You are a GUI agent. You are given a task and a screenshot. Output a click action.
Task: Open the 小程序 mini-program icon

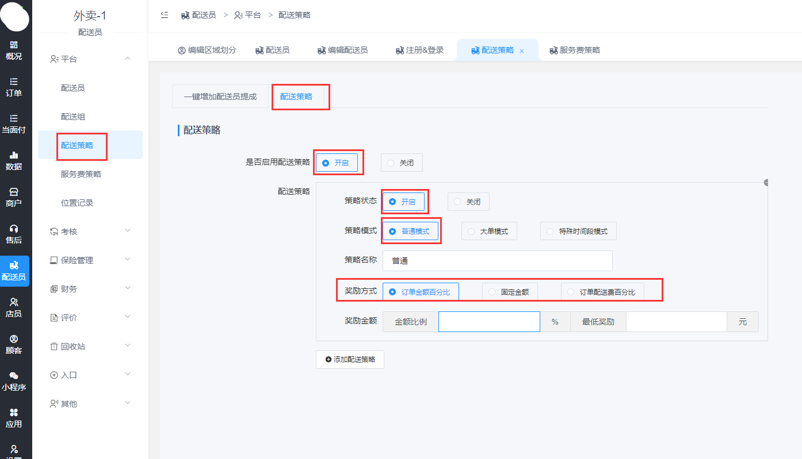point(14,376)
